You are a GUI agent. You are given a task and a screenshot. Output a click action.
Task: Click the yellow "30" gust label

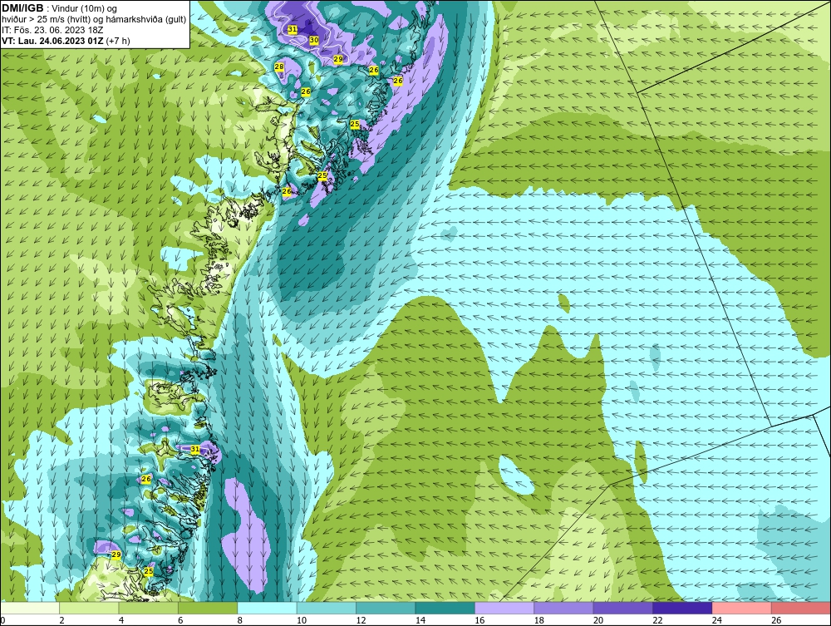(x=314, y=40)
